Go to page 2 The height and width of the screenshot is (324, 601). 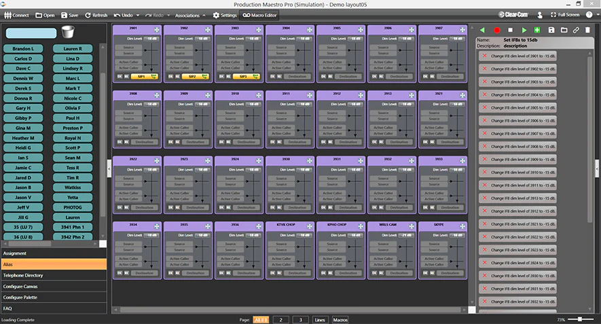[x=281, y=320]
